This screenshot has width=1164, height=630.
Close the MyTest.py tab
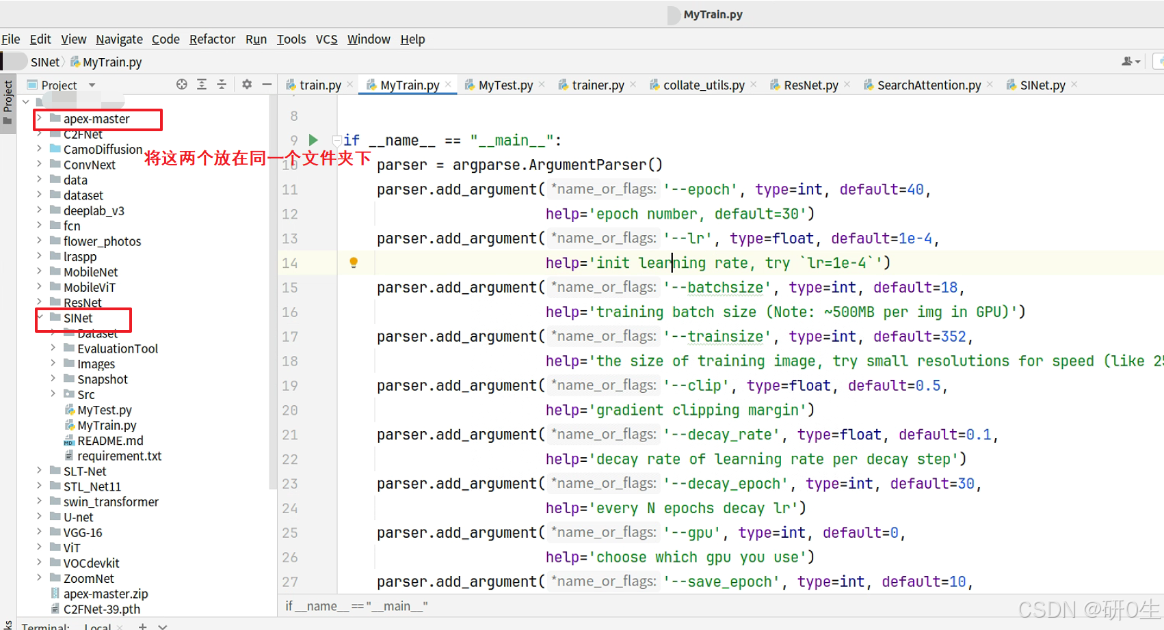coord(542,84)
